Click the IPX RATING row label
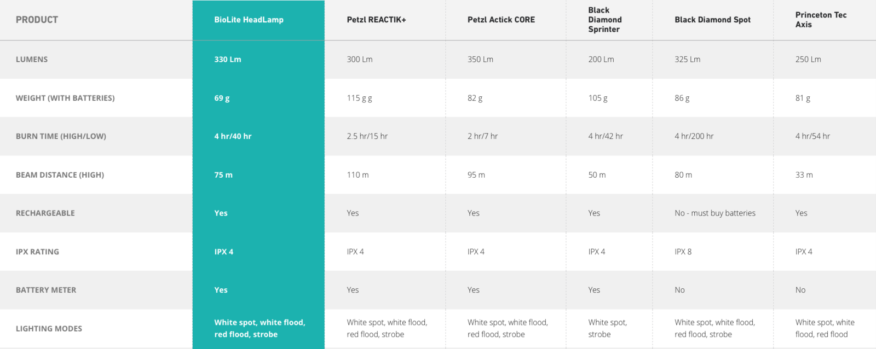 [37, 252]
